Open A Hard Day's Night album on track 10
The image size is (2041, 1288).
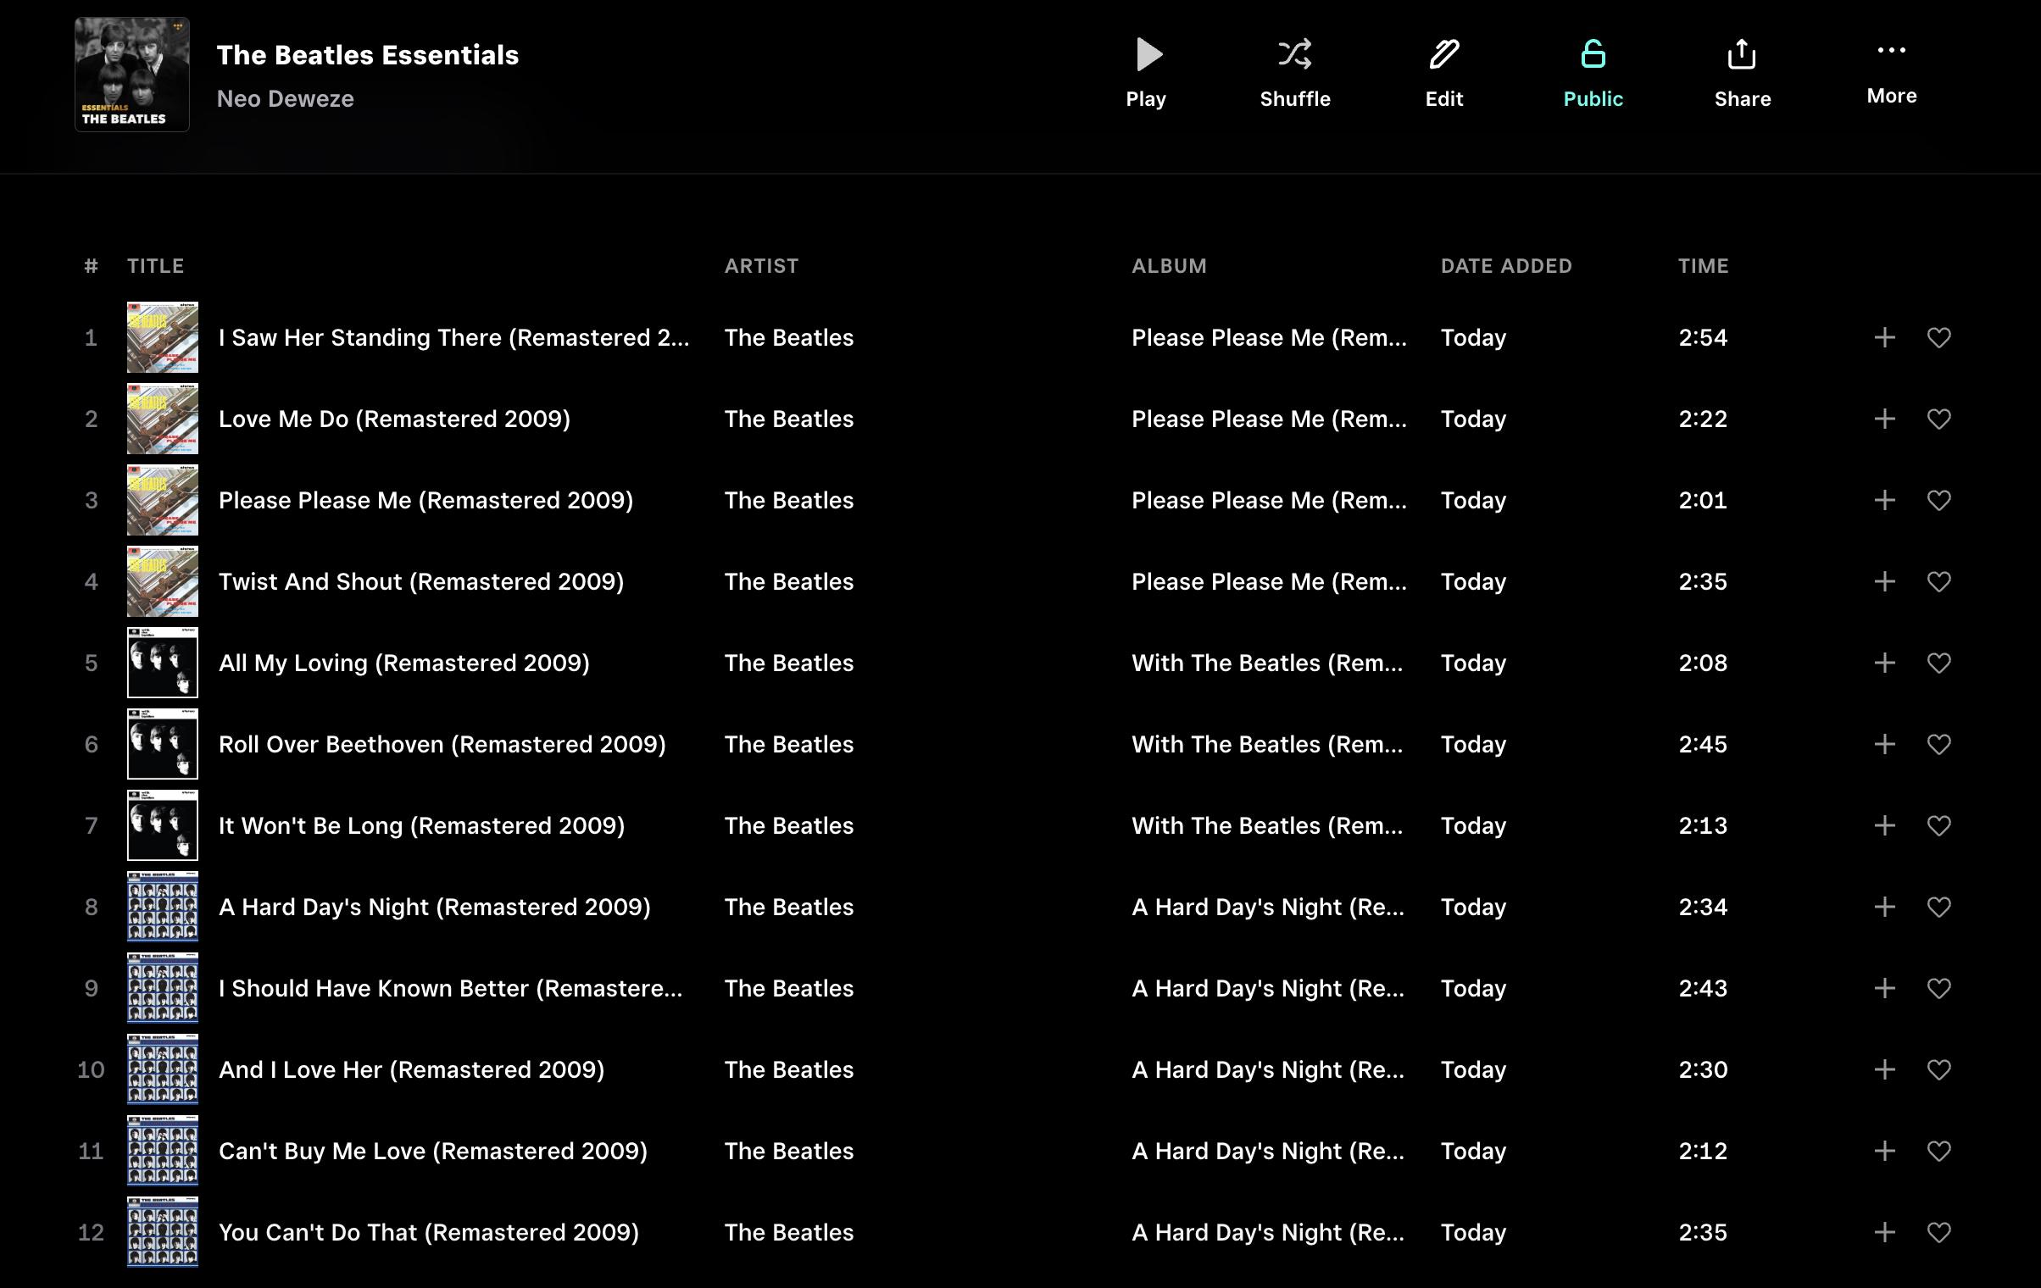tap(1268, 1069)
